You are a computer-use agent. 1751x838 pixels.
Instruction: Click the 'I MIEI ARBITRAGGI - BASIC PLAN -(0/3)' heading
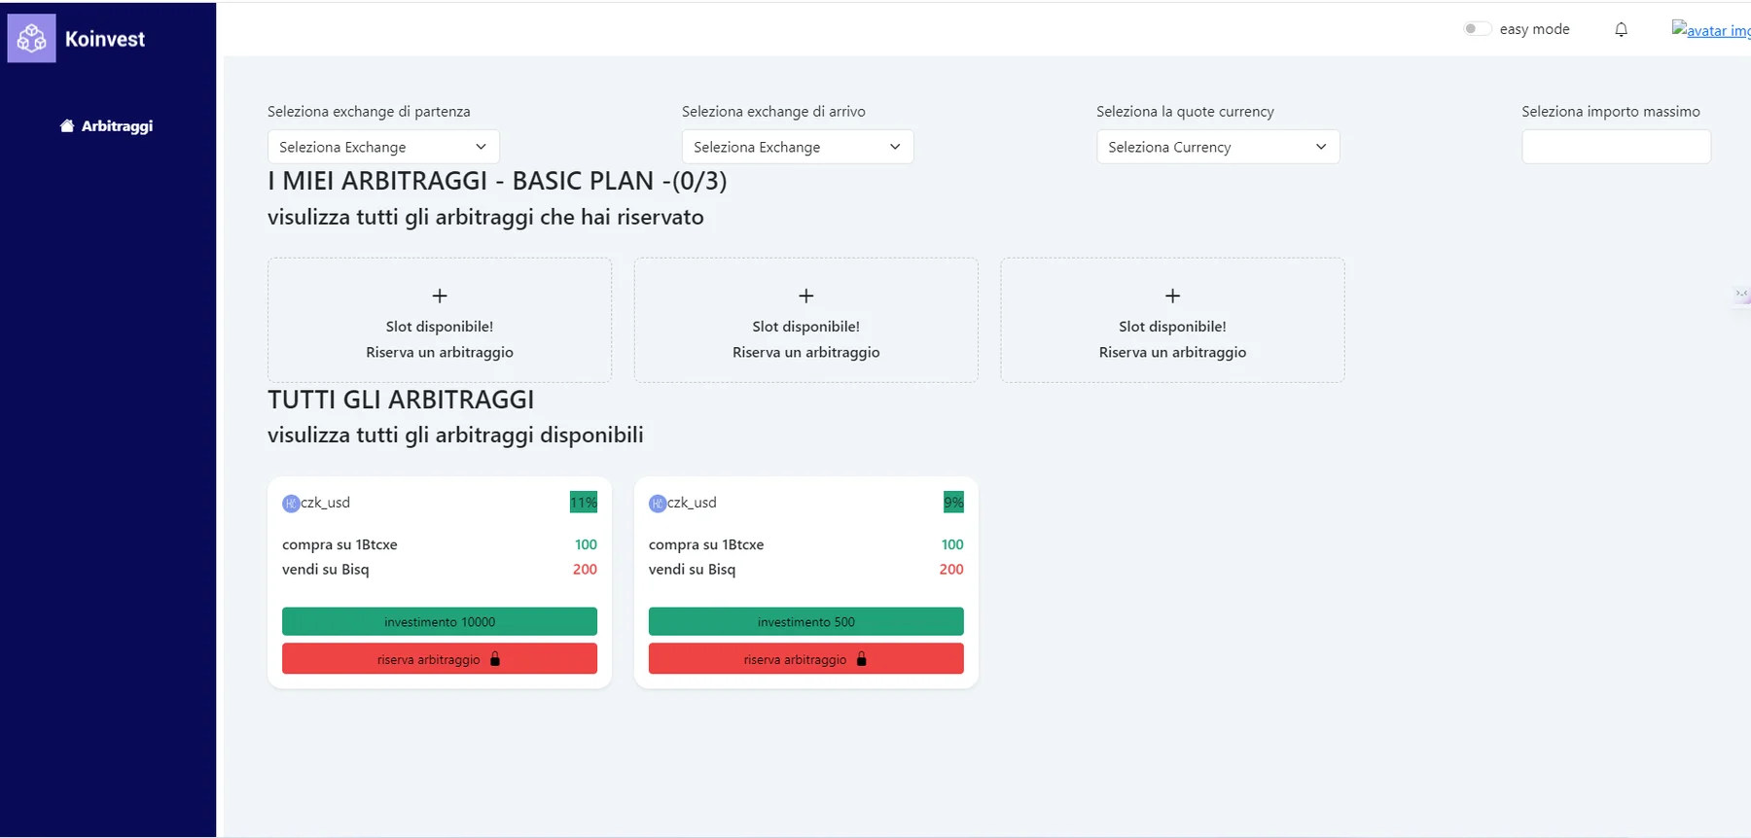497,181
